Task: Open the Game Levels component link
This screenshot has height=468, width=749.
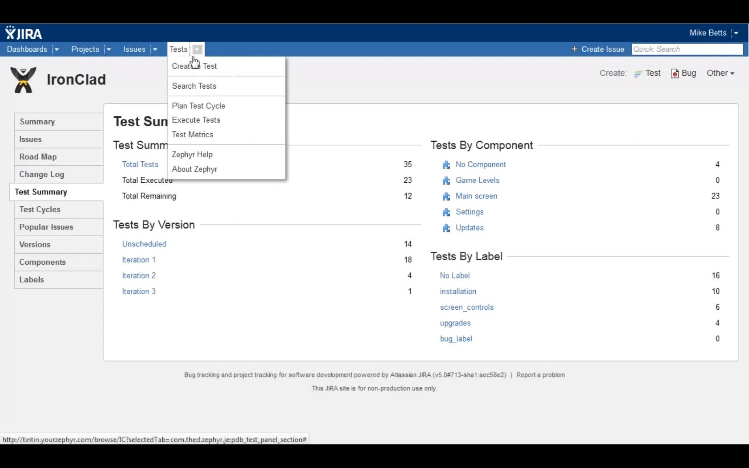Action: pos(477,181)
